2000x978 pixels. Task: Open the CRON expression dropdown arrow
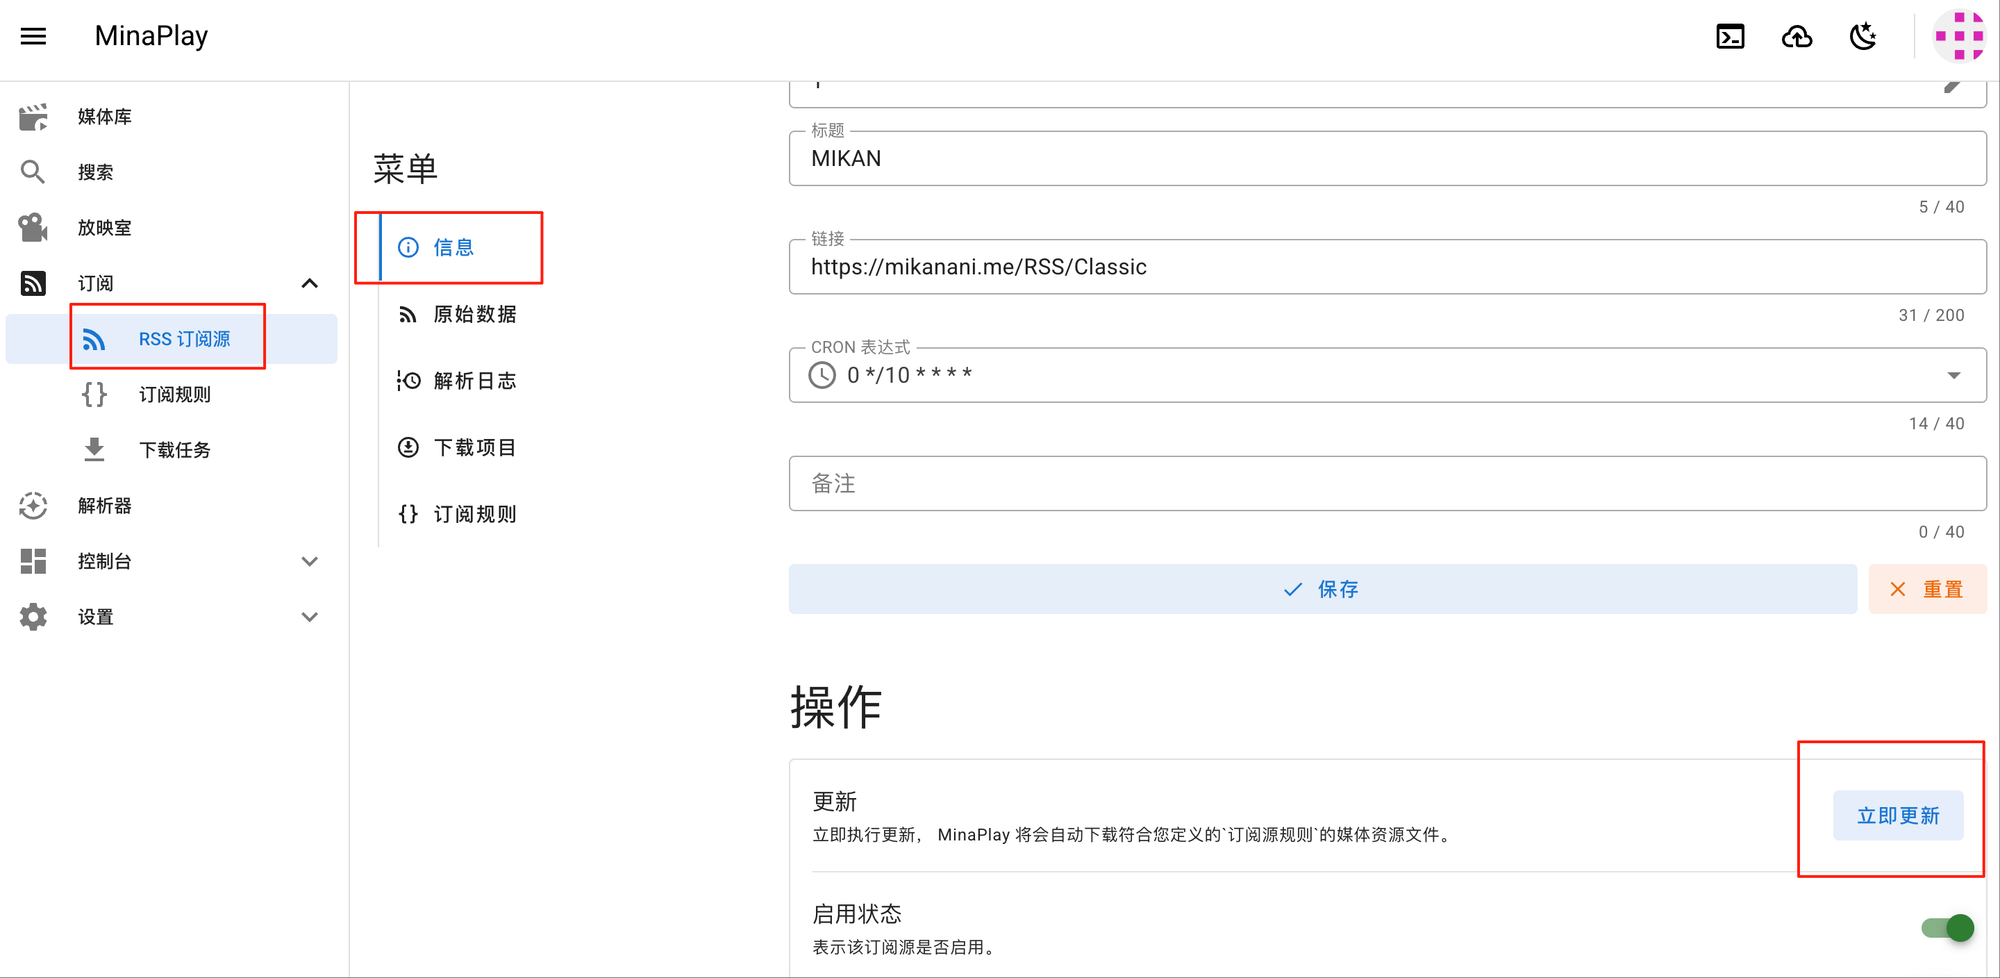1954,375
